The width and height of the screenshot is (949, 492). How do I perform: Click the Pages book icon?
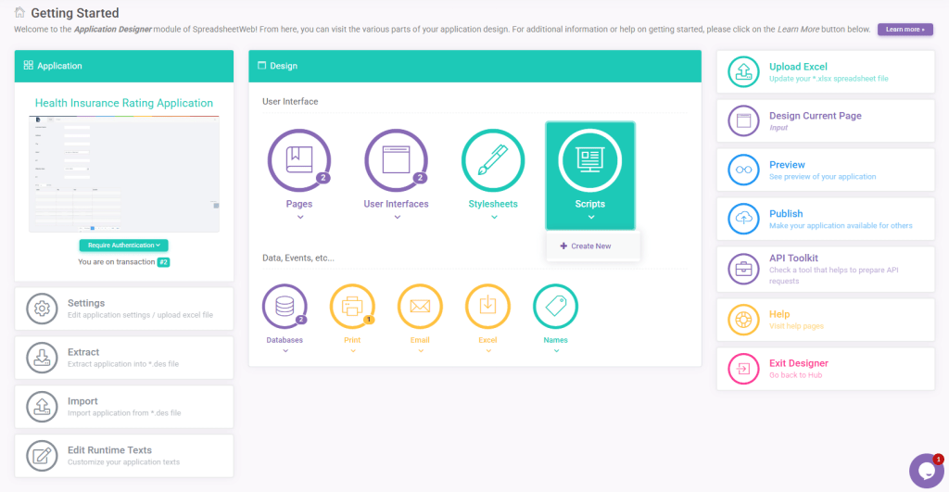coord(300,160)
